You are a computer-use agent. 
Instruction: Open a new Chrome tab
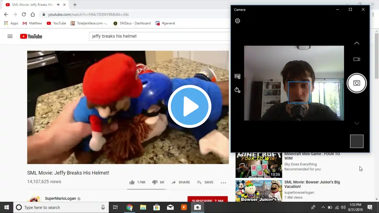(75, 5)
